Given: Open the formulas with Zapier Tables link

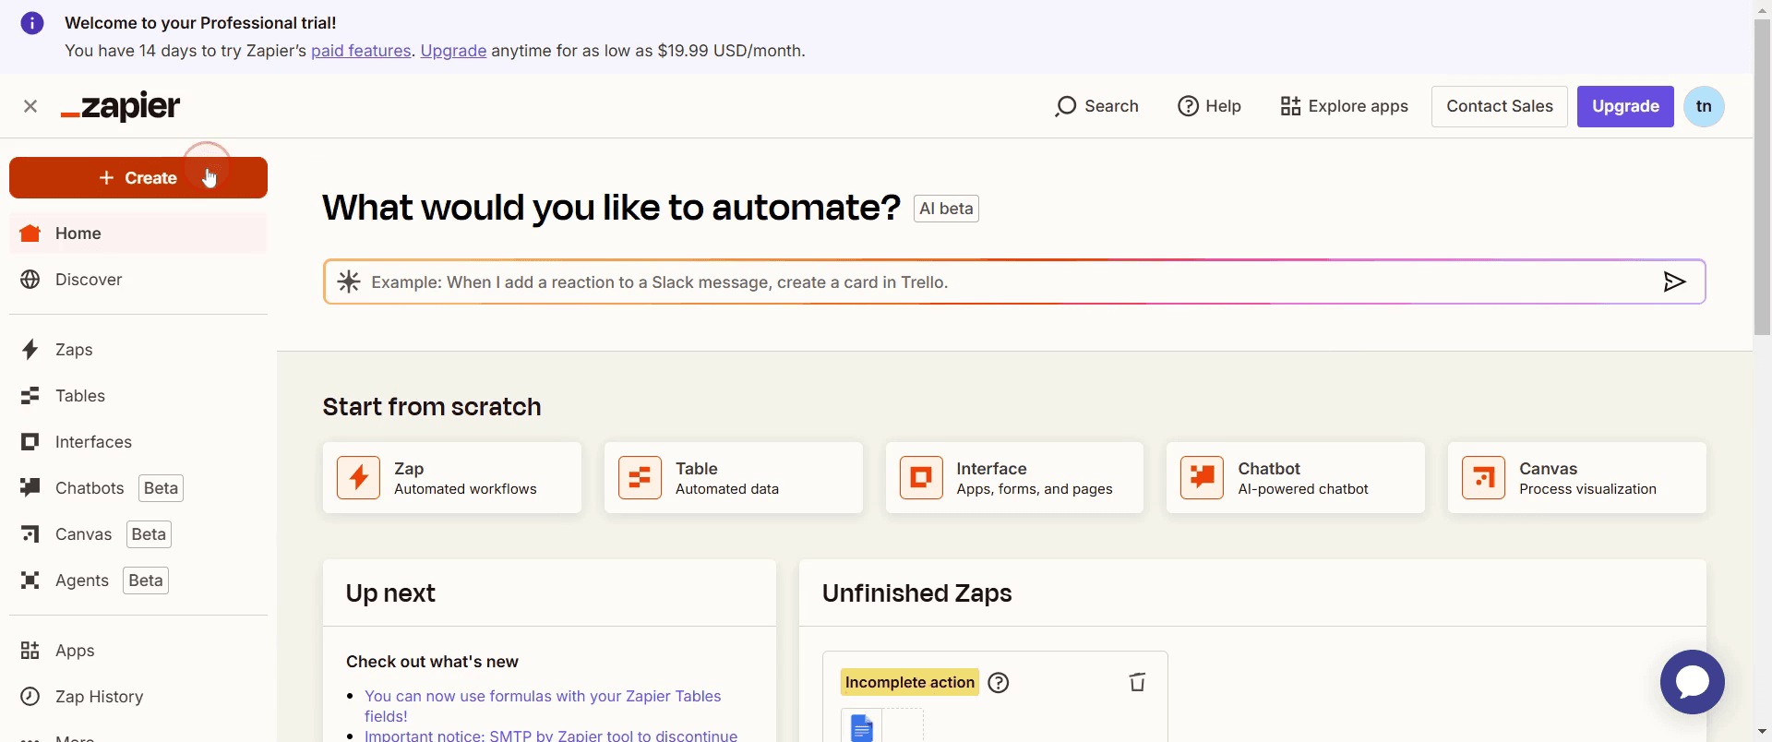Looking at the screenshot, I should pos(543,706).
